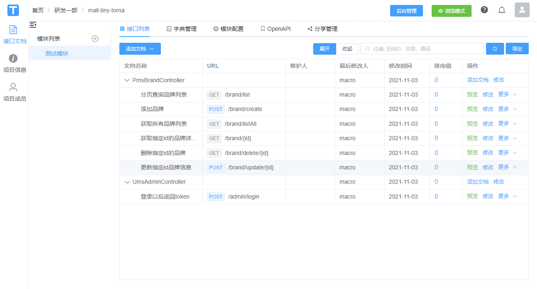Screen dimensions: 537x289
Task: Open the 项目信息 sidebar section
Action: 14,64
